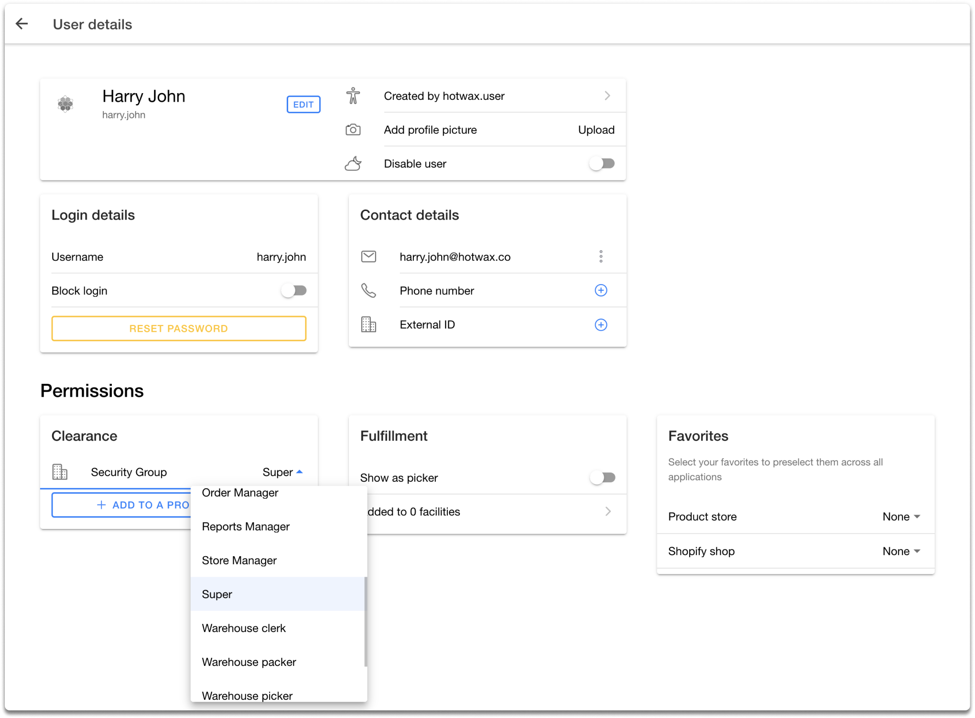Image resolution: width=975 pixels, height=718 pixels.
Task: Enable the Show as picker switch
Action: [602, 477]
